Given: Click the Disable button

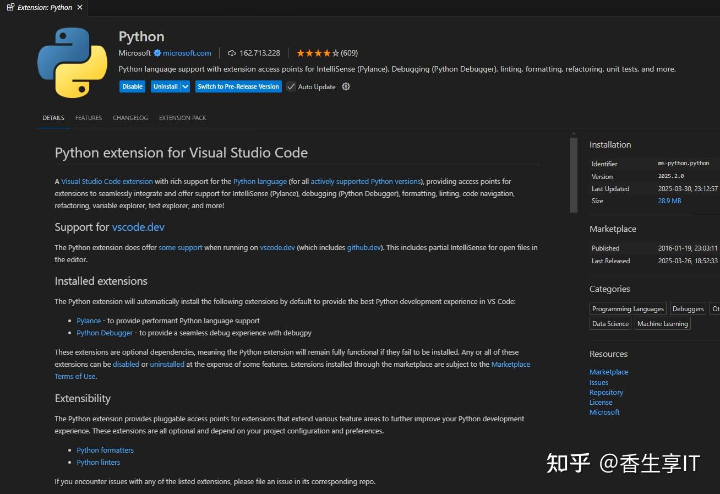Looking at the screenshot, I should (x=132, y=86).
